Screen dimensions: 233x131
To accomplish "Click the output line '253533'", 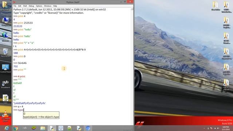I will (18, 26).
